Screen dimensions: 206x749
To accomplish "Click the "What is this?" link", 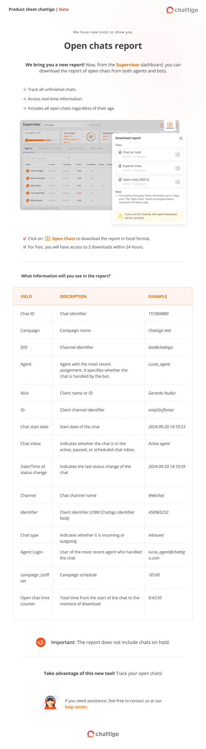I will pyautogui.click(x=96, y=125).
